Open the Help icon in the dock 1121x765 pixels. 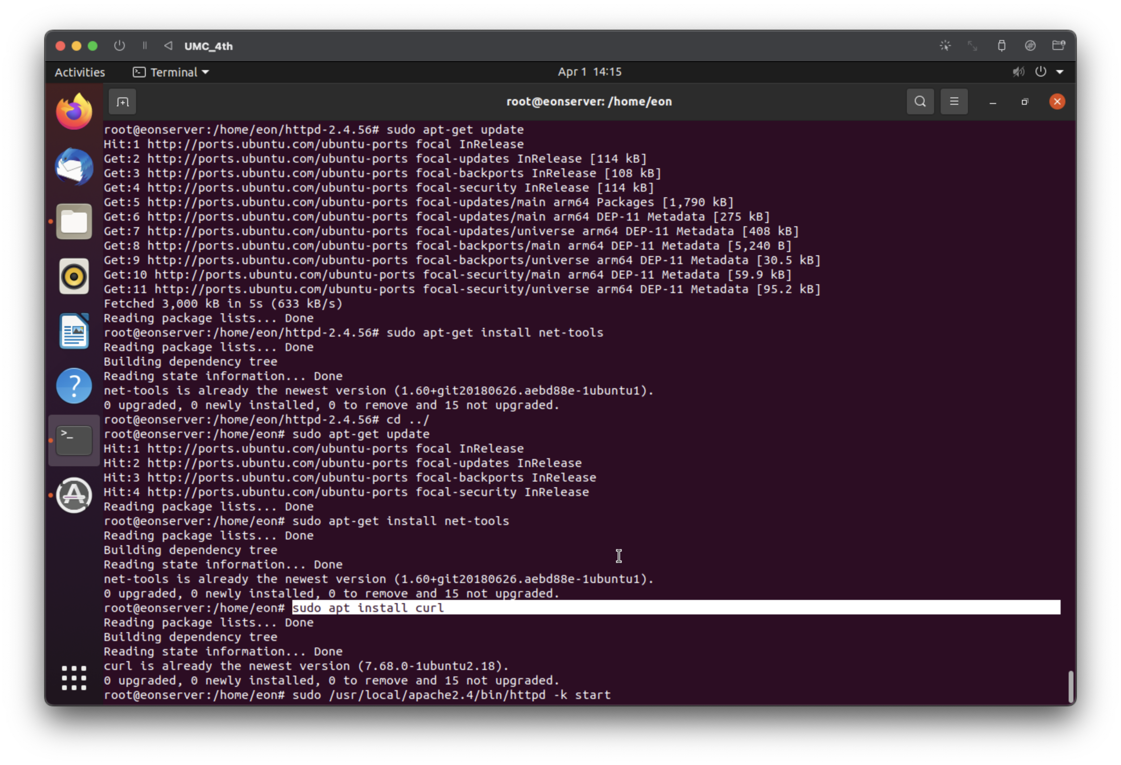[74, 386]
